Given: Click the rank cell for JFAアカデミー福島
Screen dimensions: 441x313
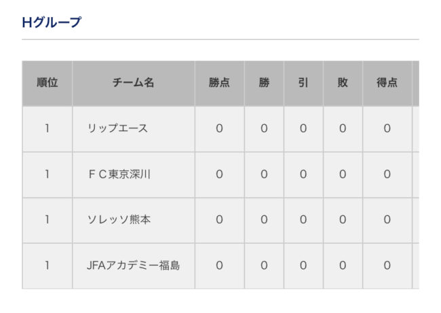Looking at the screenshot, I should (47, 265).
